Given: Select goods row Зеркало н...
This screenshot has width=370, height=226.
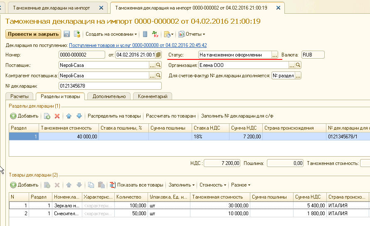Looking at the screenshot, I should (189, 206).
